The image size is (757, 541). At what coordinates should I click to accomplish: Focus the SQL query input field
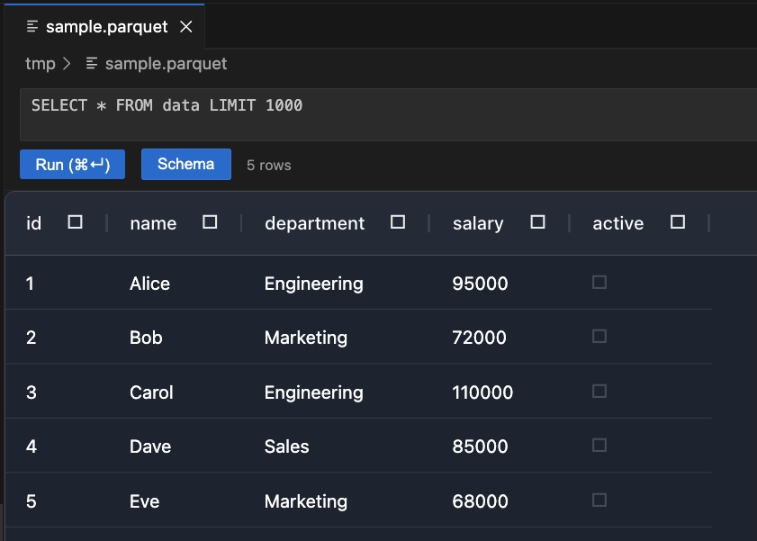click(388, 114)
